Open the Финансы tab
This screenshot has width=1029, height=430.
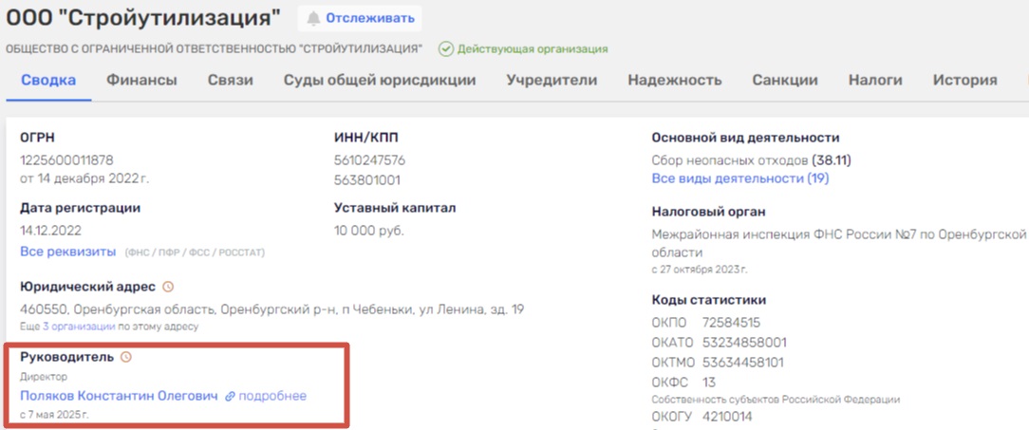tap(141, 81)
